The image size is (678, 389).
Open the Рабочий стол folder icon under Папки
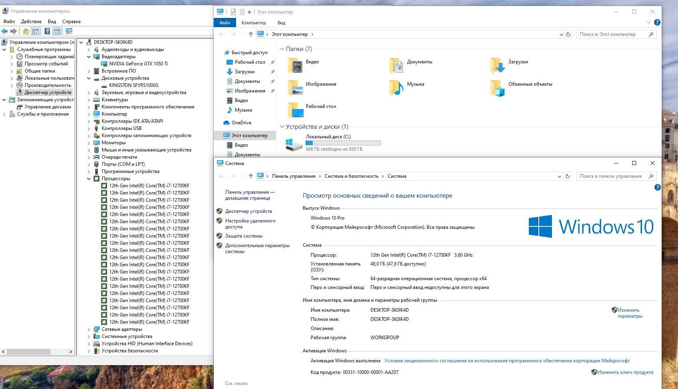pos(295,110)
